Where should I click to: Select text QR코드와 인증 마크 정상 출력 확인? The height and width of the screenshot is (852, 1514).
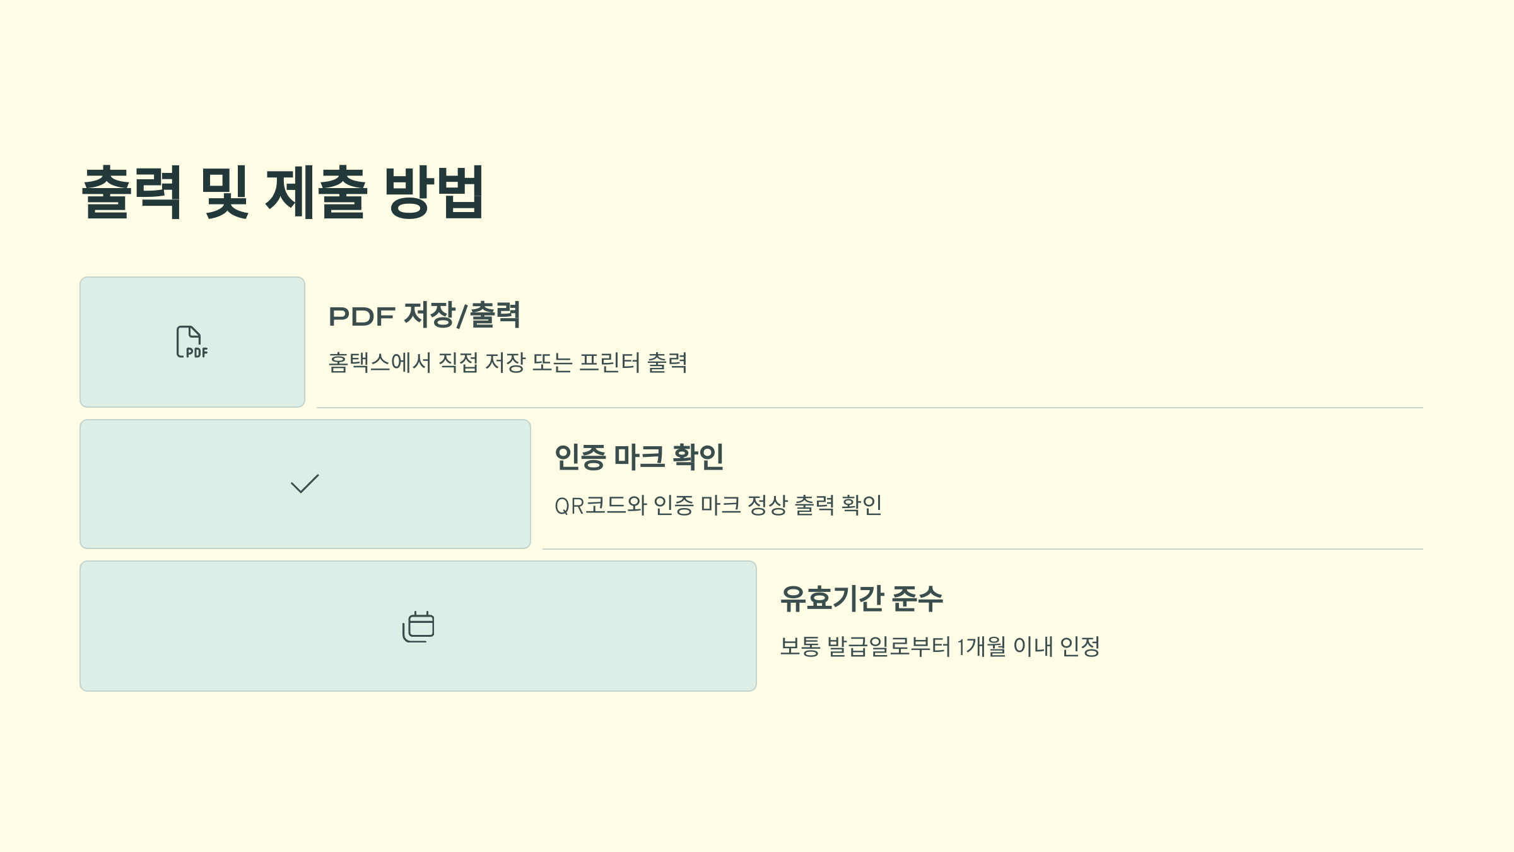718,505
